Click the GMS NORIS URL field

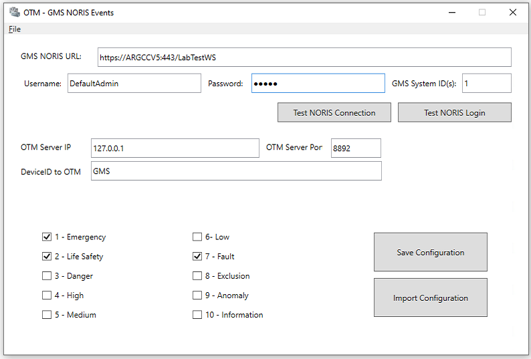(304, 57)
